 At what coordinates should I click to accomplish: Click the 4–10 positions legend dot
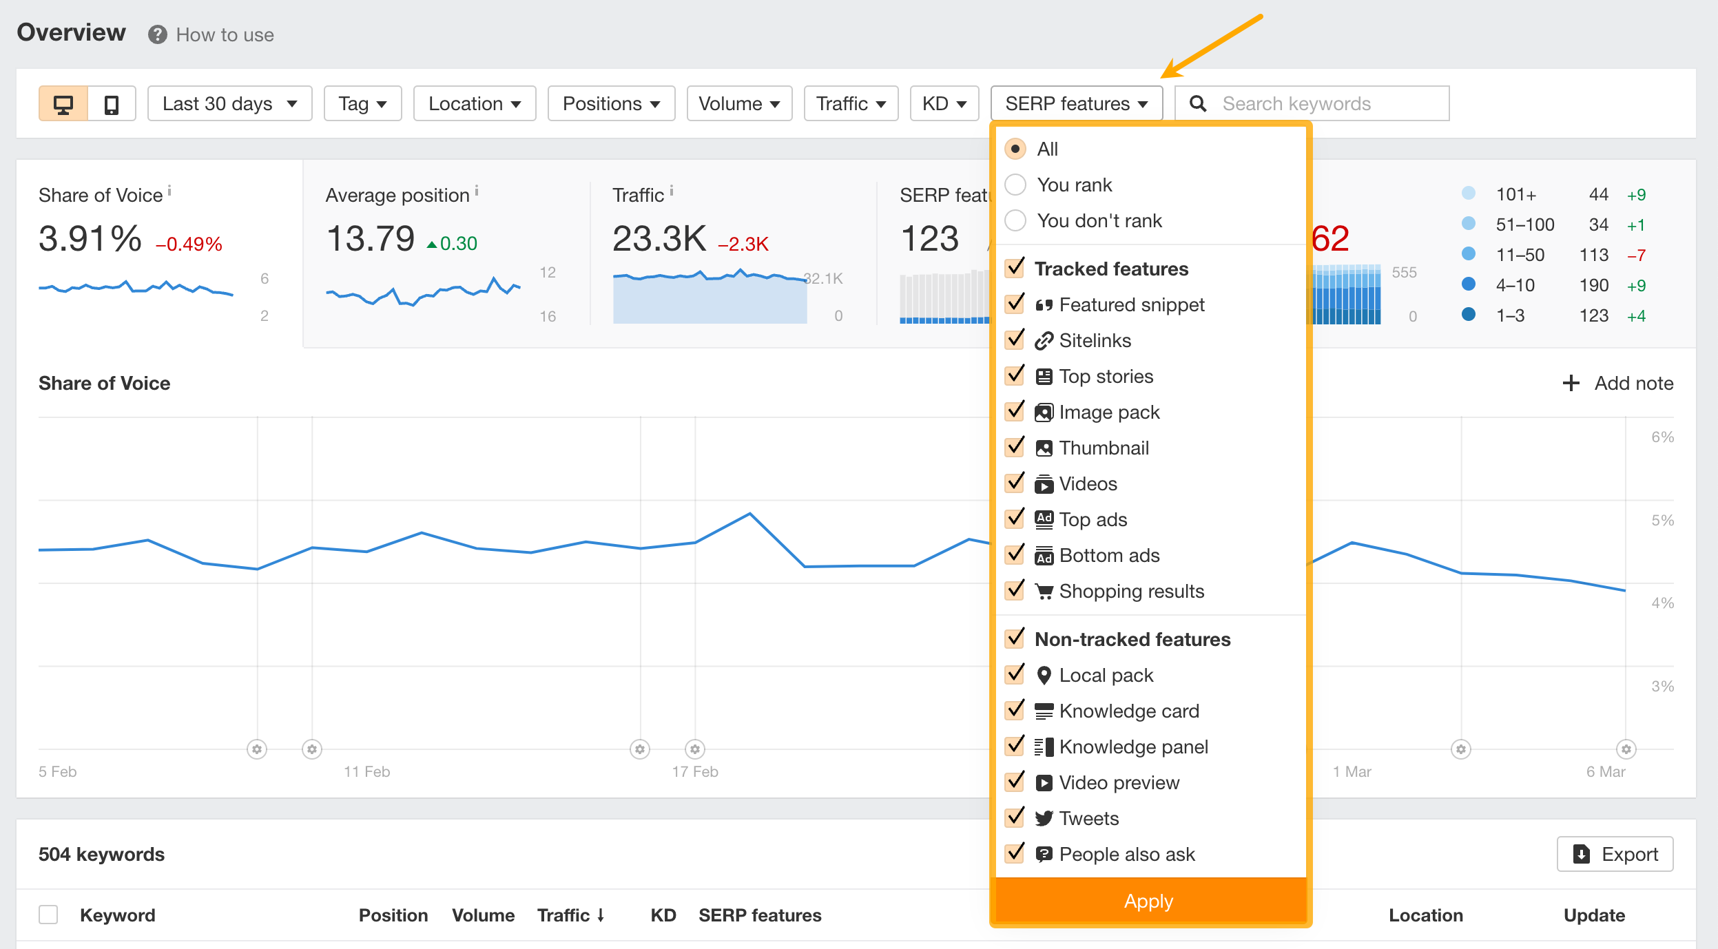(1469, 284)
